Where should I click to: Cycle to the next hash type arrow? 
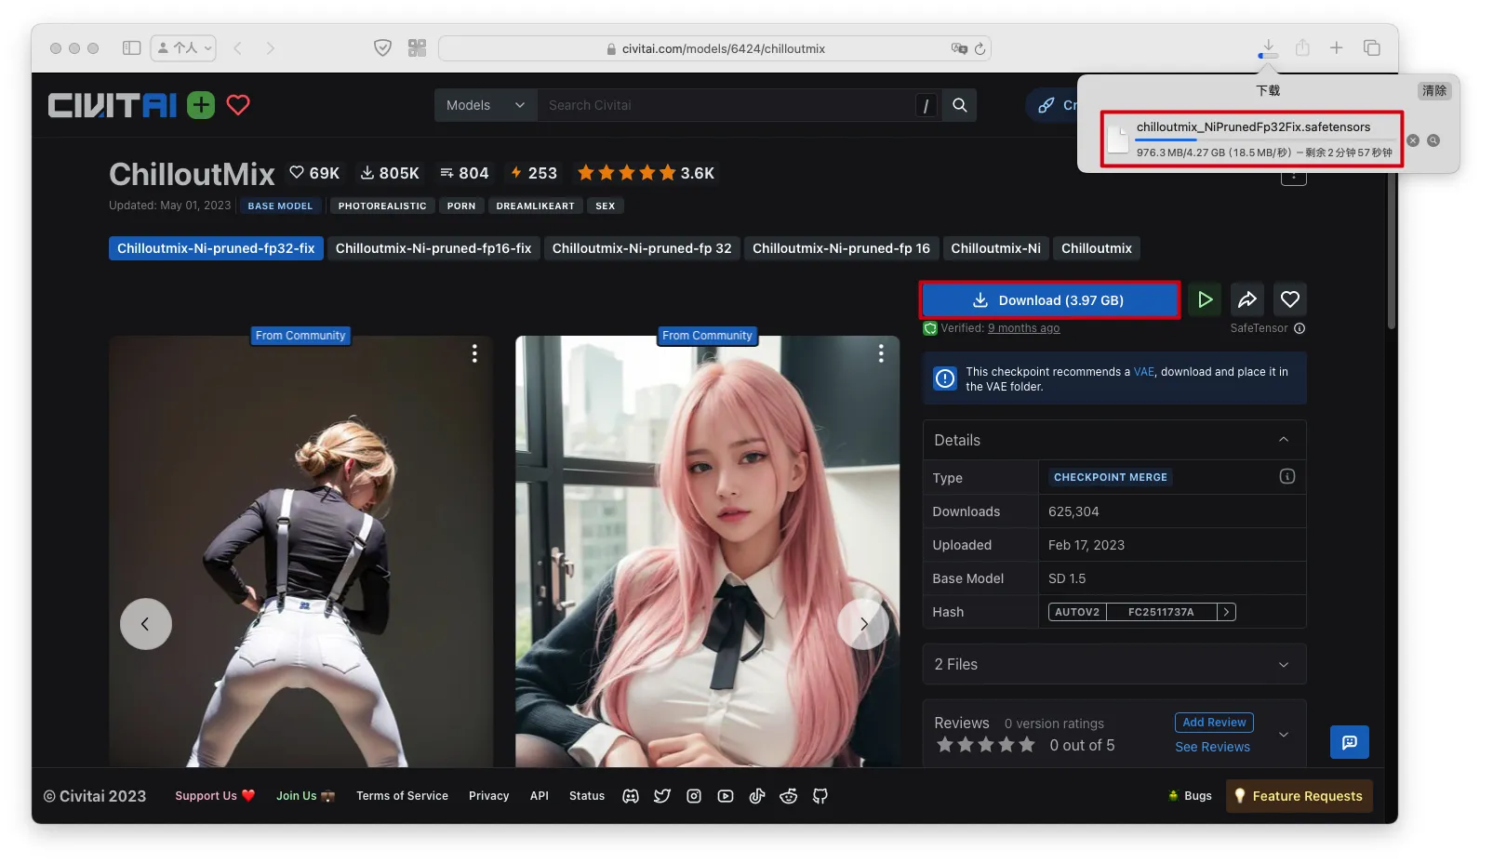point(1227,612)
